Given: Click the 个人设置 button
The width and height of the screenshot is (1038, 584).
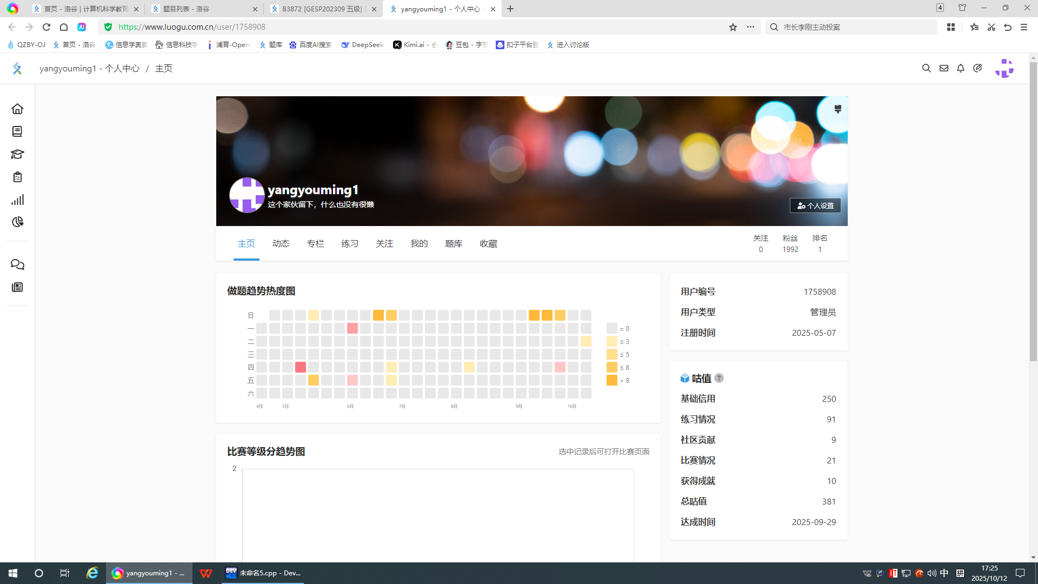Looking at the screenshot, I should point(815,205).
